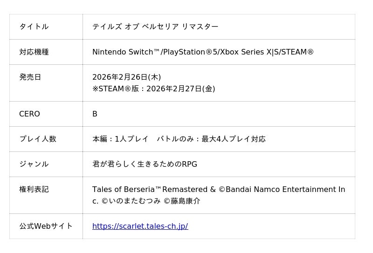Screen dimensions: 373x253
Task: Click the 発売日 row label
Action: pyautogui.click(x=30, y=77)
